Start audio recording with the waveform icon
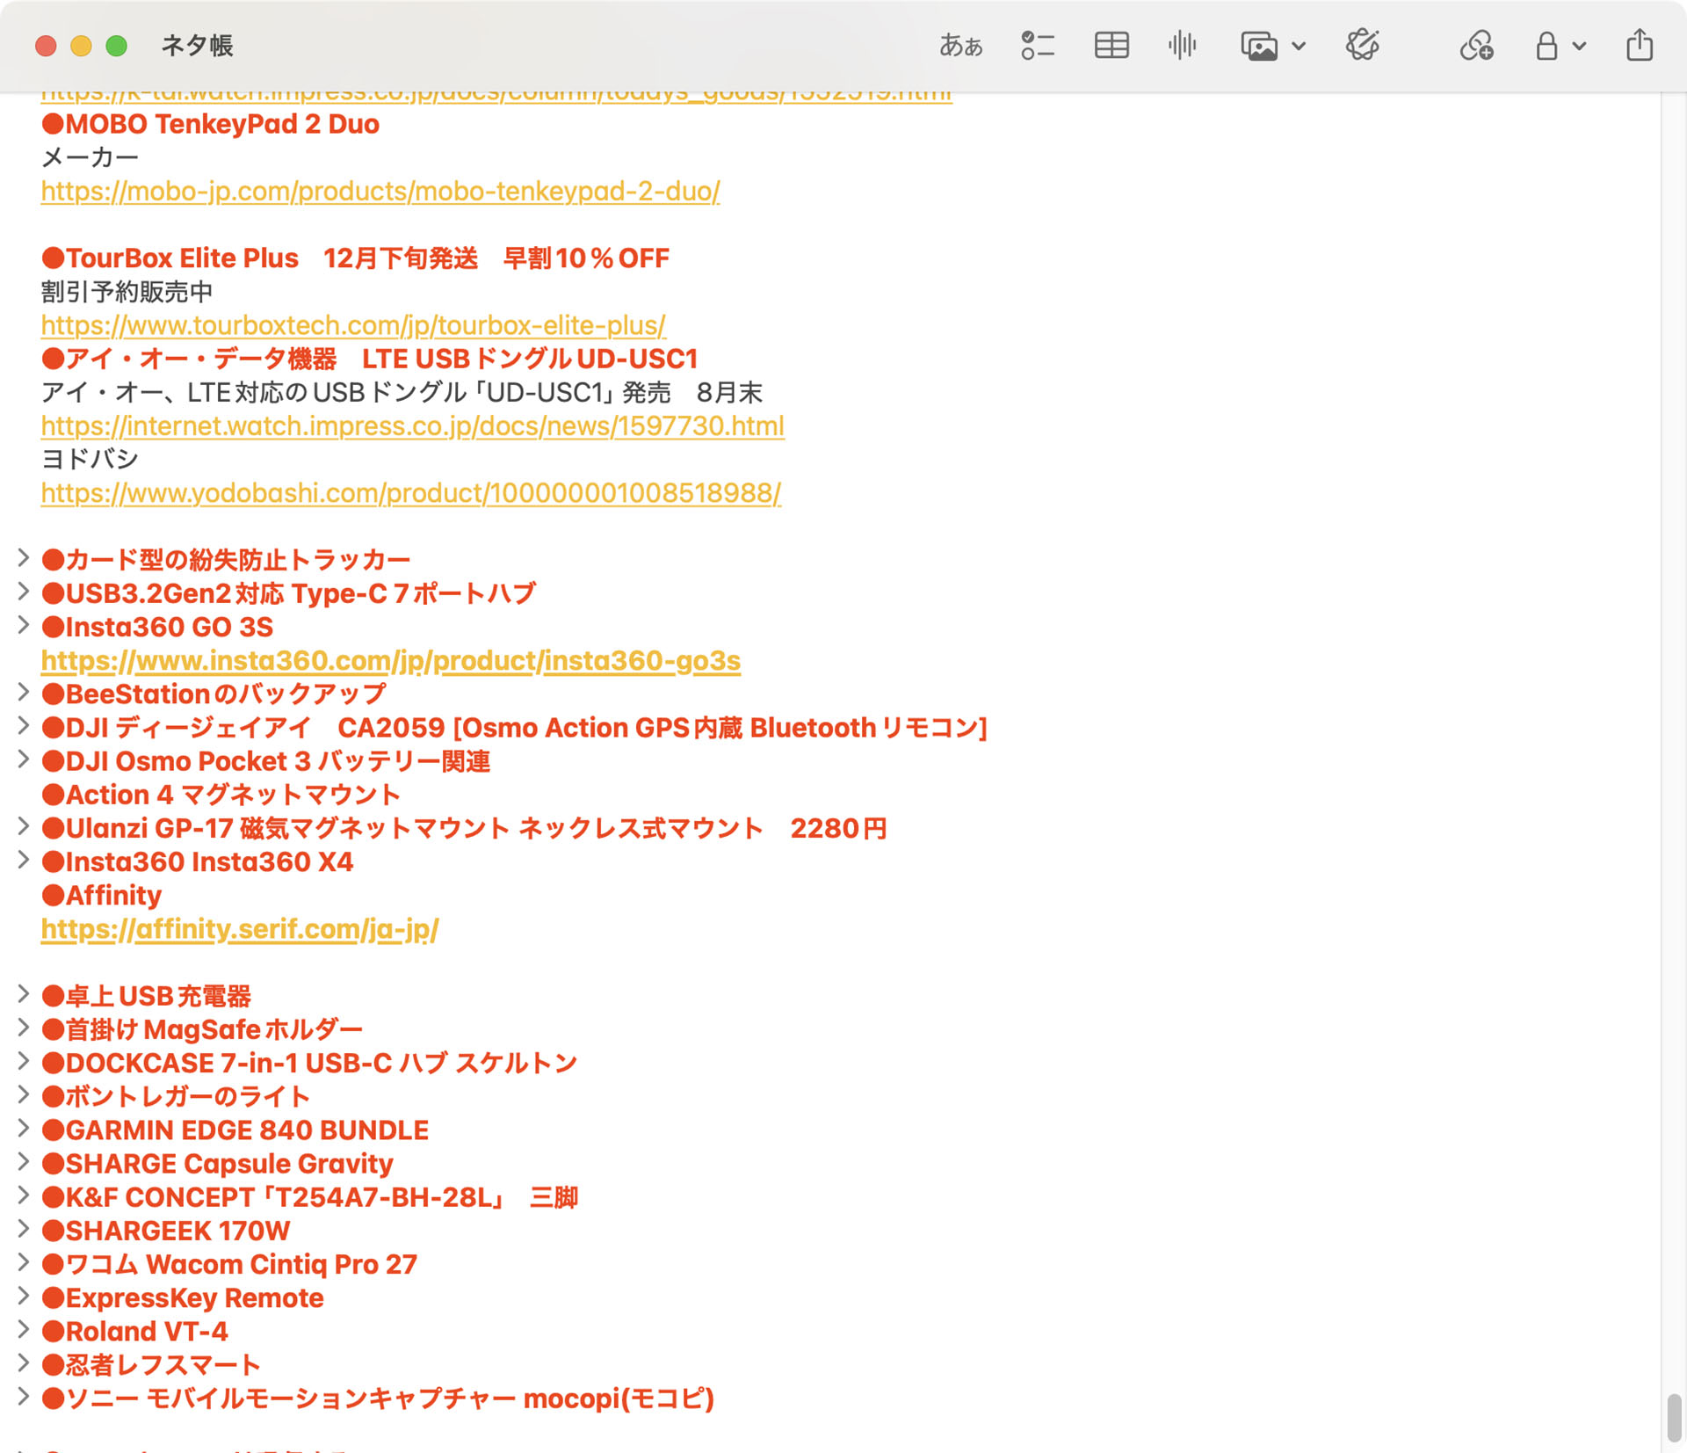The image size is (1687, 1453). pos(1183,45)
